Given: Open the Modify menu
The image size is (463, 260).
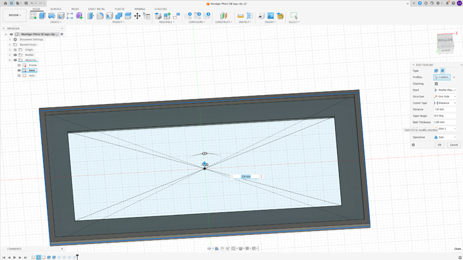Looking at the screenshot, I should coord(118,22).
